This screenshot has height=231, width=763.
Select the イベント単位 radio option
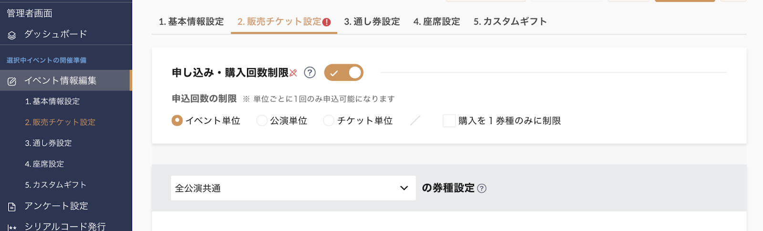(x=177, y=121)
